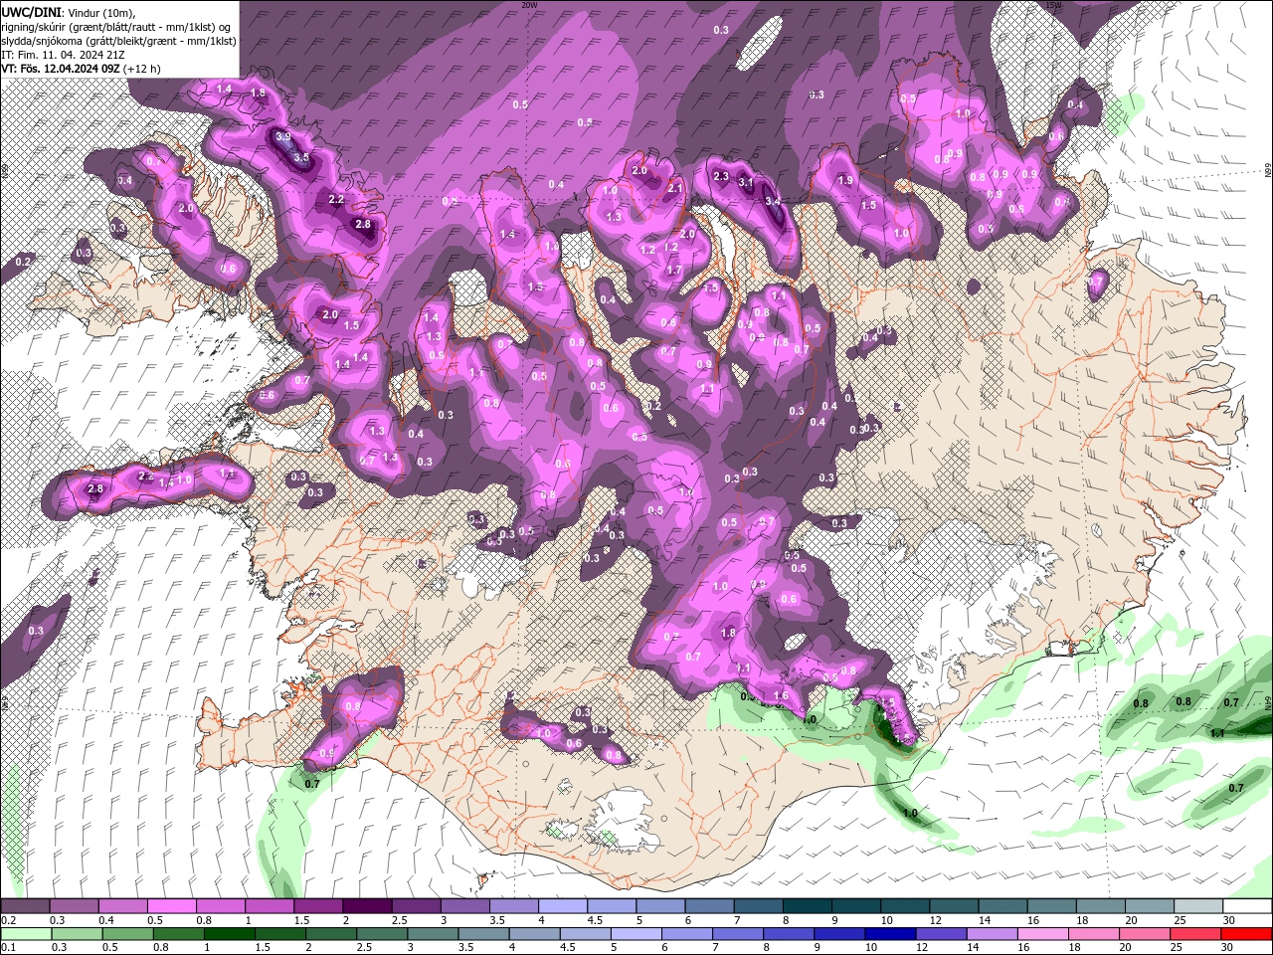
Task: Click the map's 3.5 value beside 3.9
Action: point(301,157)
